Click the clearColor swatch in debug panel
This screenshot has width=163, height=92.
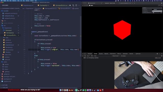[x=153, y=9]
